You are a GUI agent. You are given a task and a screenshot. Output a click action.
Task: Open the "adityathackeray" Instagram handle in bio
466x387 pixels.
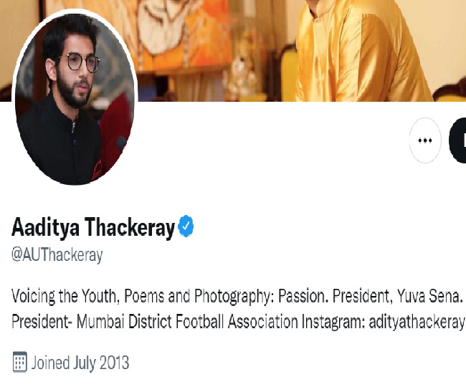tap(417, 322)
